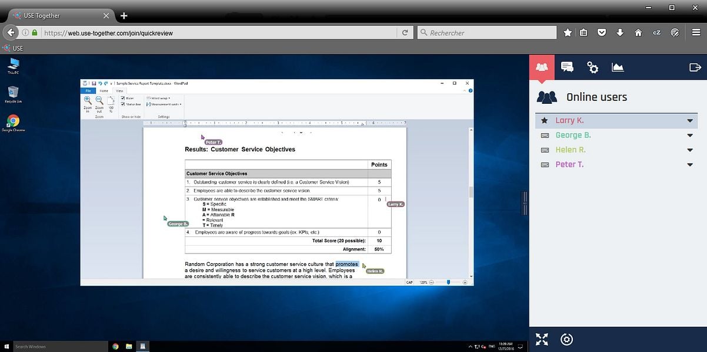The height and width of the screenshot is (352, 707).
Task: Click the Pocket icon in browser toolbar
Action: (602, 33)
